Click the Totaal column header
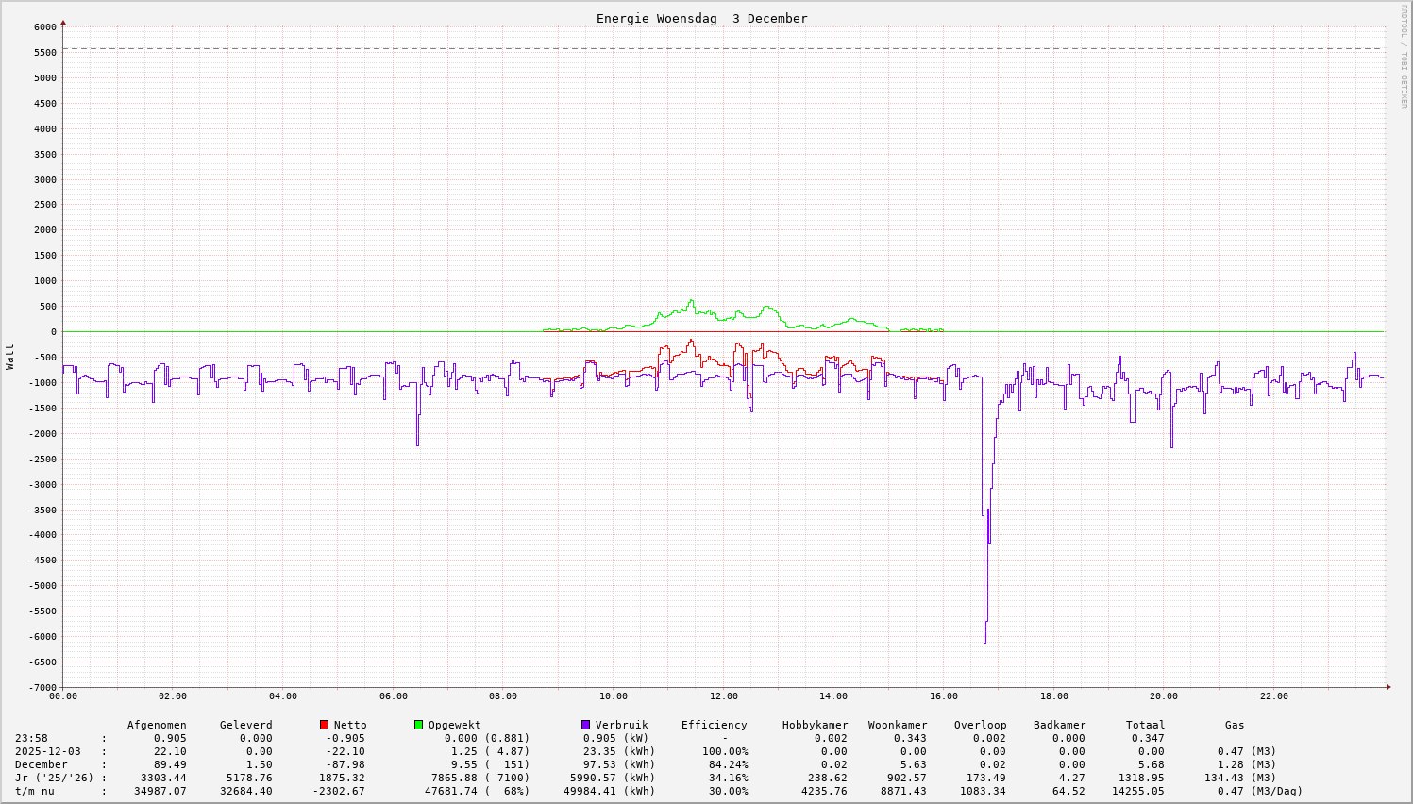The height and width of the screenshot is (804, 1413). tap(1144, 725)
